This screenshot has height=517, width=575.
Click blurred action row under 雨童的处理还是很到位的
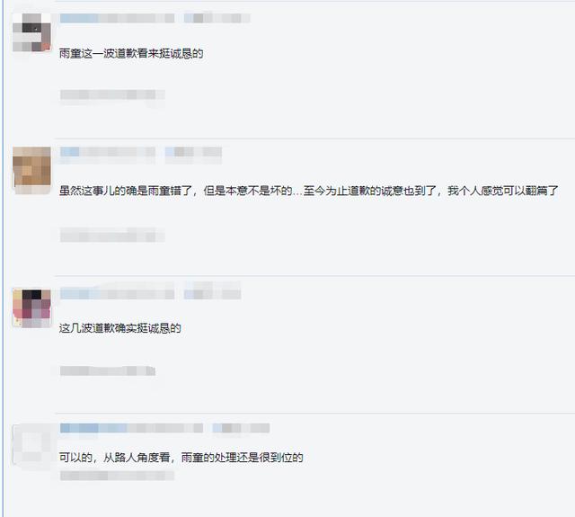[117, 476]
